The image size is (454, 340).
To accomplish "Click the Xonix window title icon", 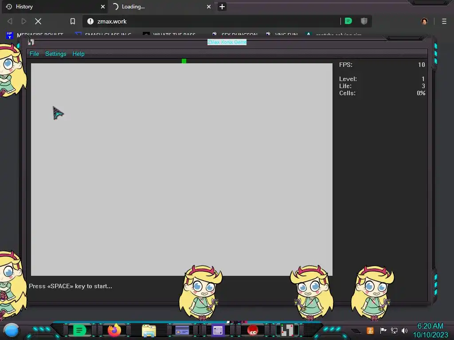I will [x=31, y=42].
